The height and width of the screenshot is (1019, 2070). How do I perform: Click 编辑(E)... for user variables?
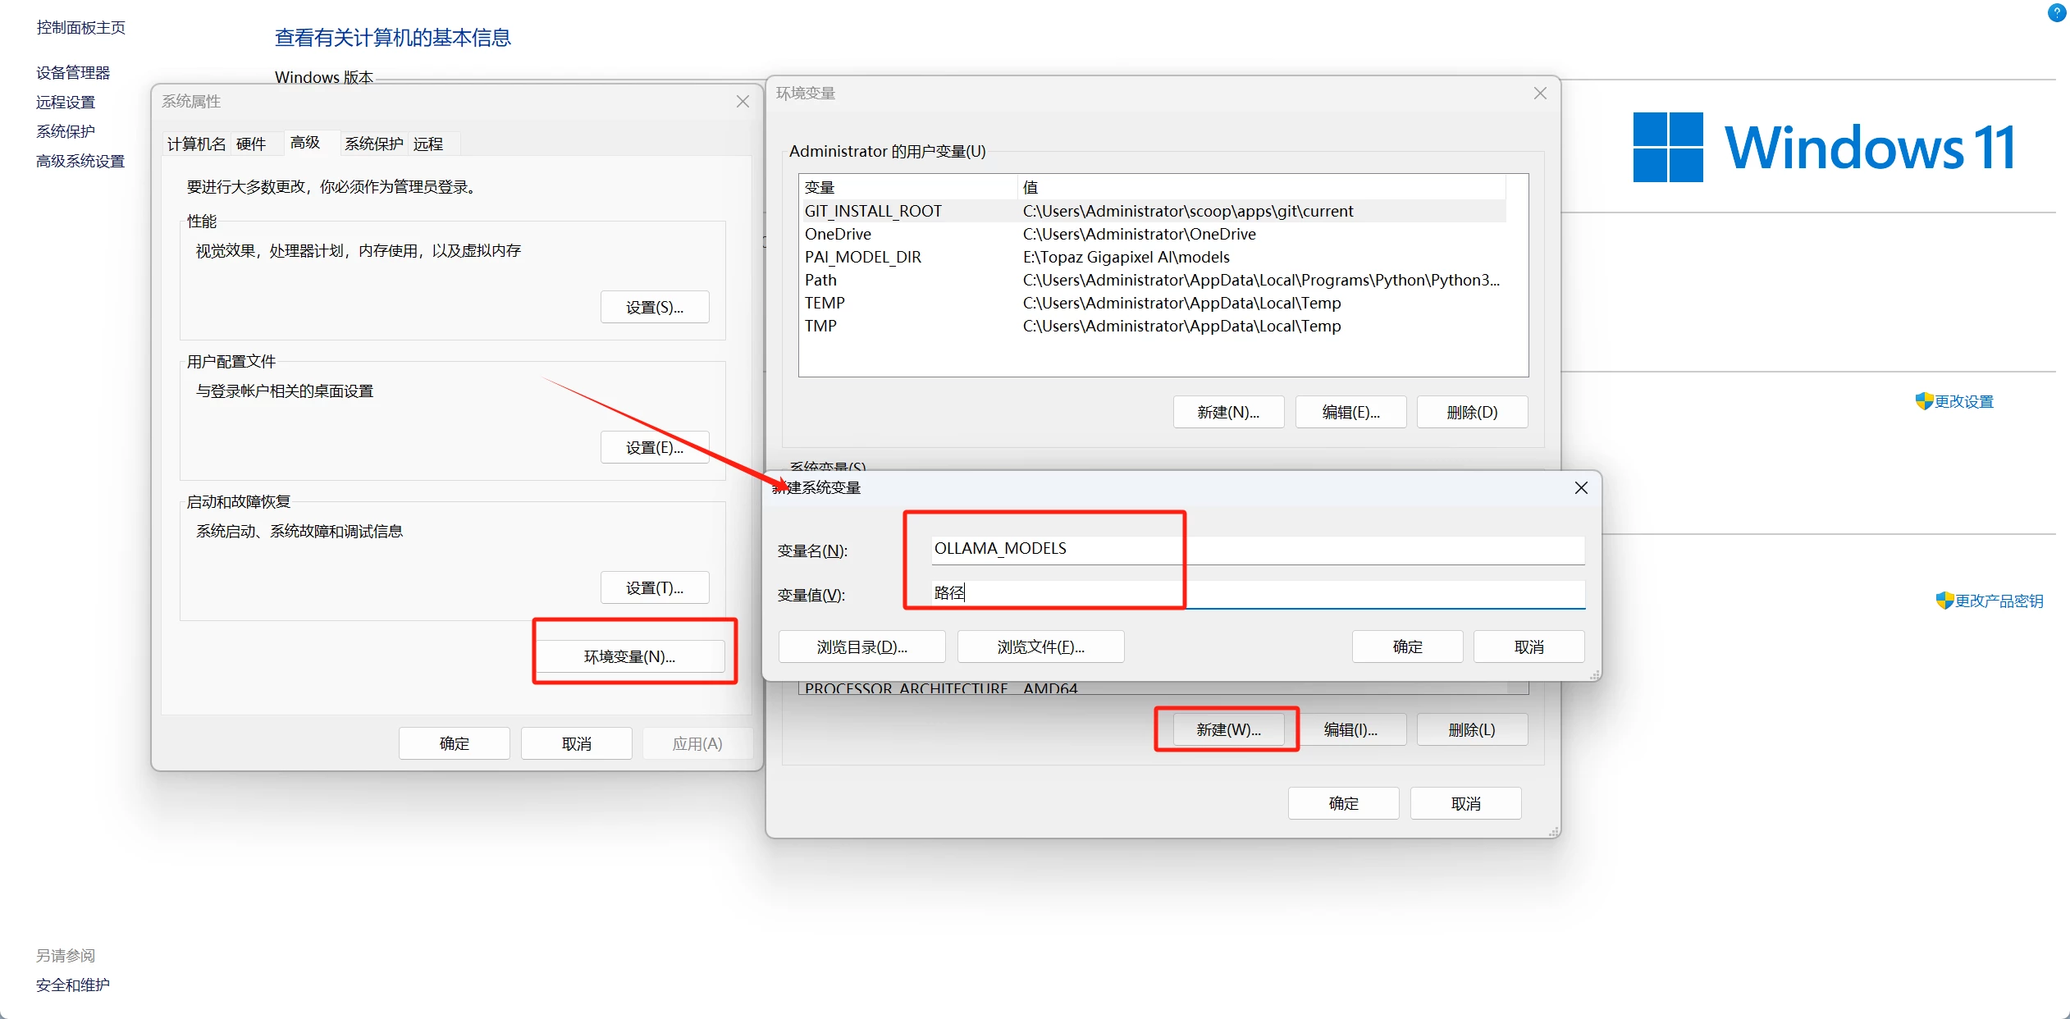pyautogui.click(x=1350, y=413)
